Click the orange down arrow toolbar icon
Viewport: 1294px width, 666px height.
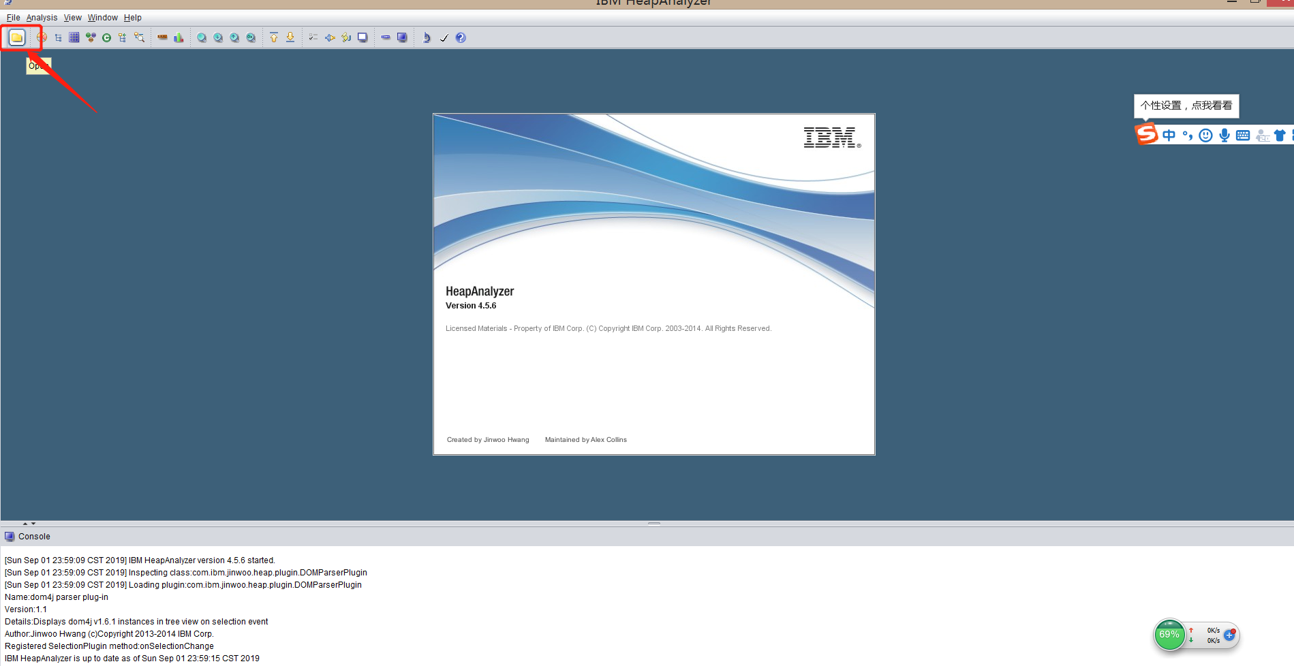click(x=290, y=37)
